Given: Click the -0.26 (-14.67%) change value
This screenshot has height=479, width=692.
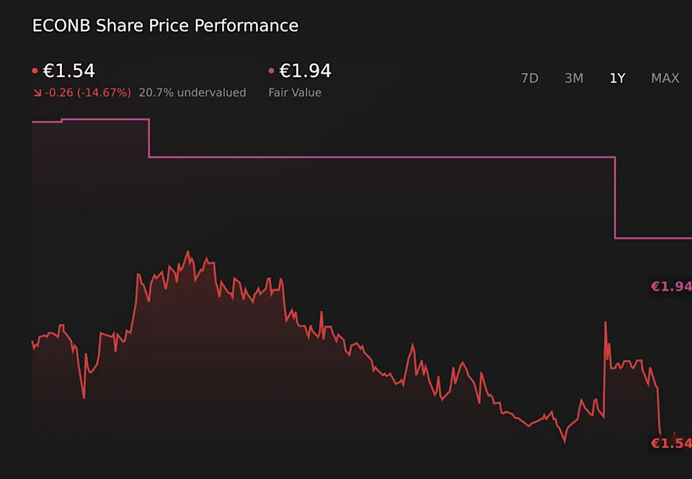Looking at the screenshot, I should click(x=87, y=92).
